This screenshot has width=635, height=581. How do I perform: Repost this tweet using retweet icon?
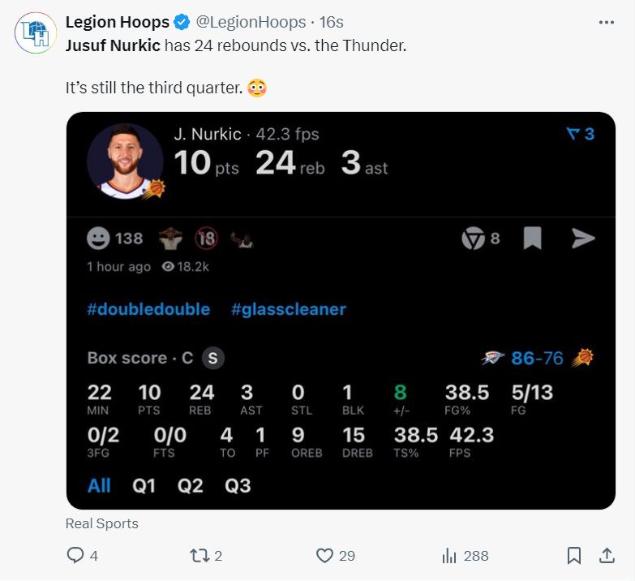click(200, 556)
